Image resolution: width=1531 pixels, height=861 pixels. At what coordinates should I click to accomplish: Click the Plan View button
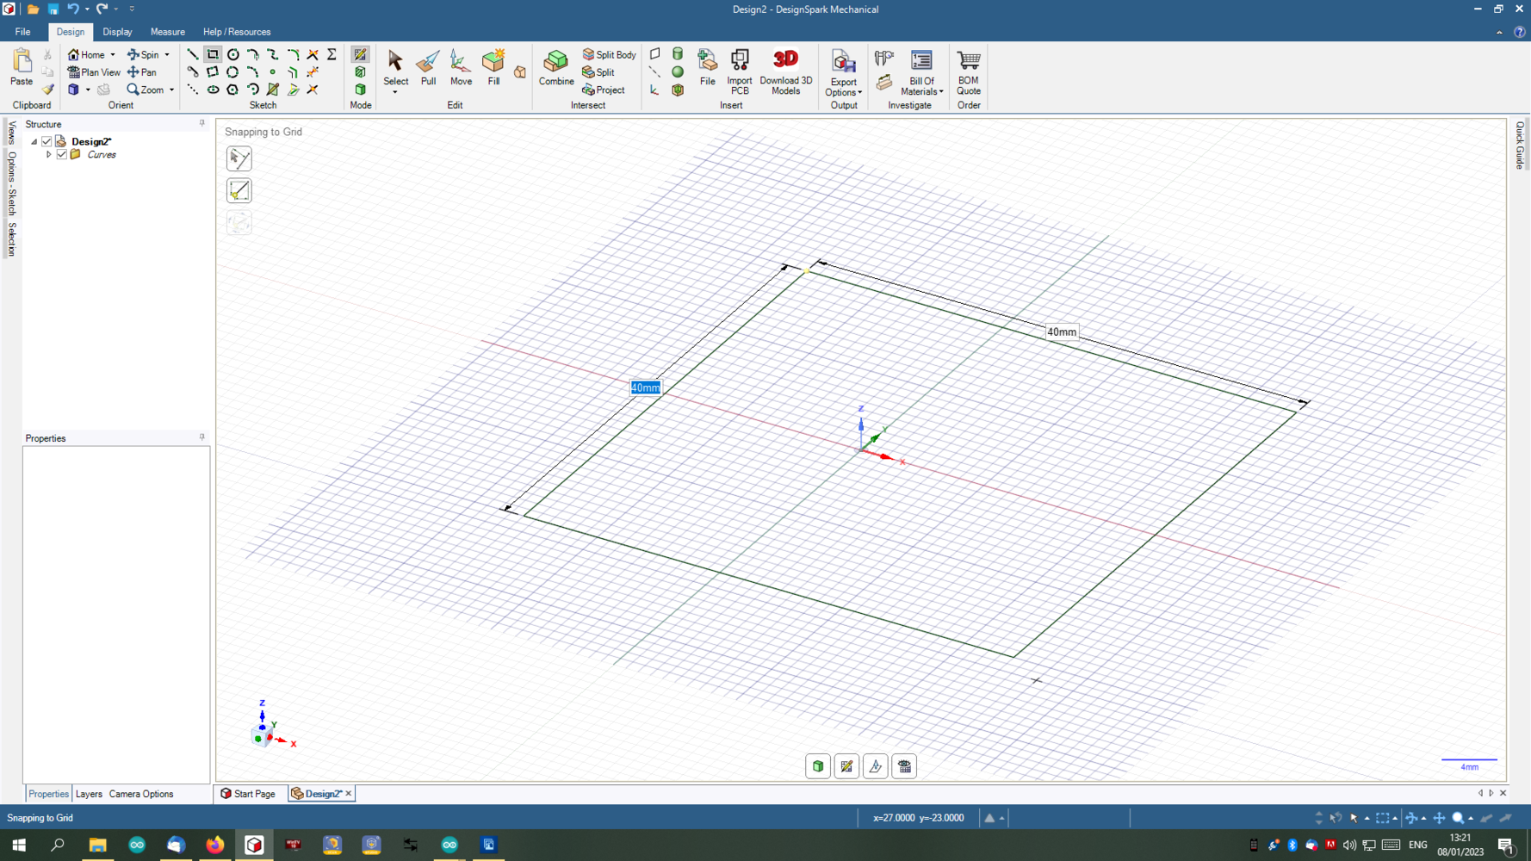click(x=94, y=72)
